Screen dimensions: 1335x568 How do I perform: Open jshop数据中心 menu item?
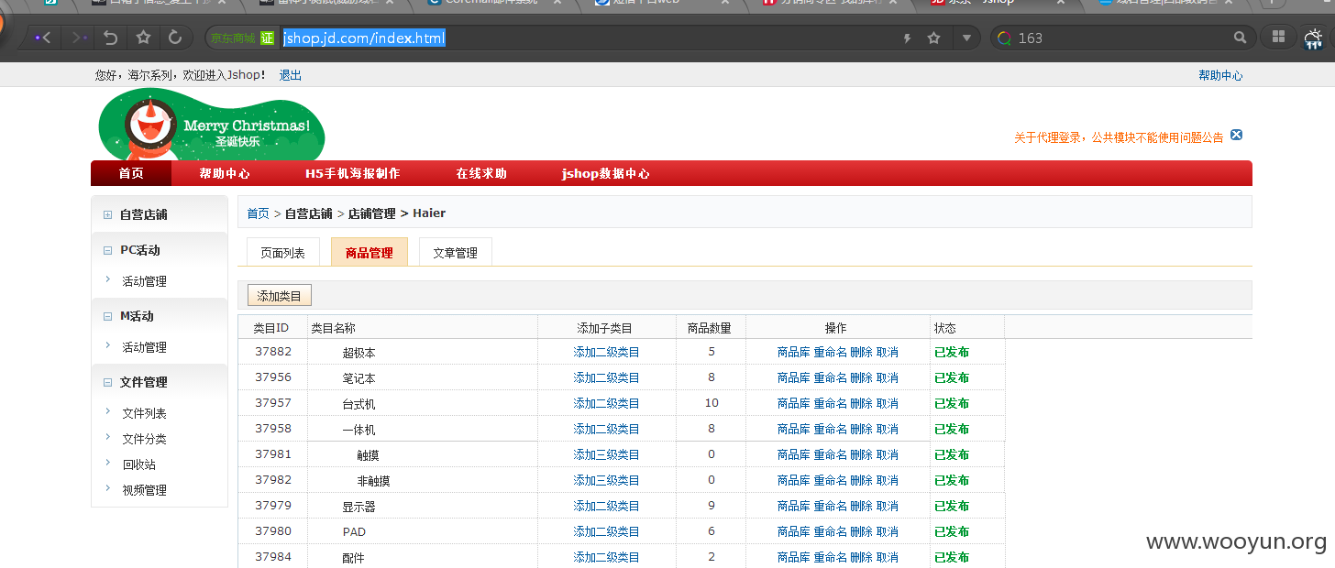pyautogui.click(x=605, y=173)
